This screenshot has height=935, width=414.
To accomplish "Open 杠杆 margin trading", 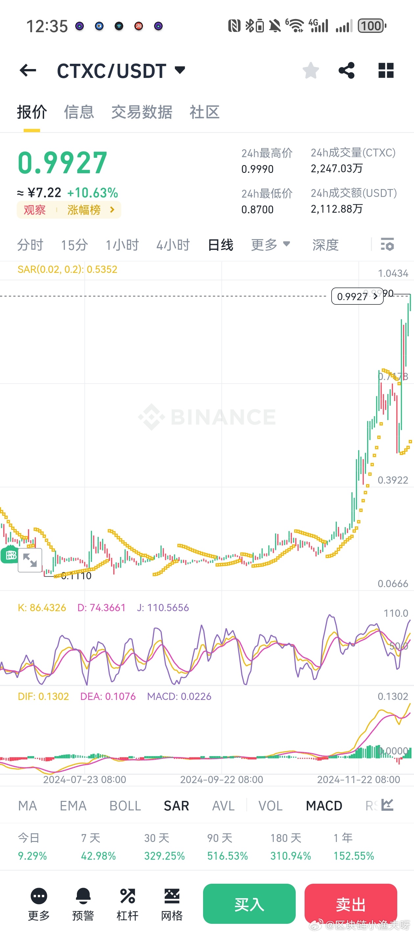I will (x=127, y=904).
